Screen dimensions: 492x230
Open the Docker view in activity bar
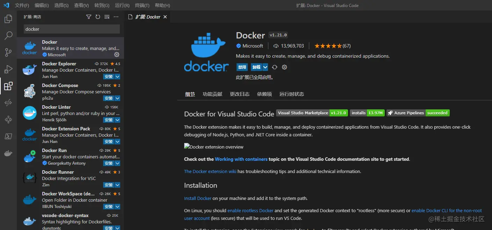pos(8,153)
